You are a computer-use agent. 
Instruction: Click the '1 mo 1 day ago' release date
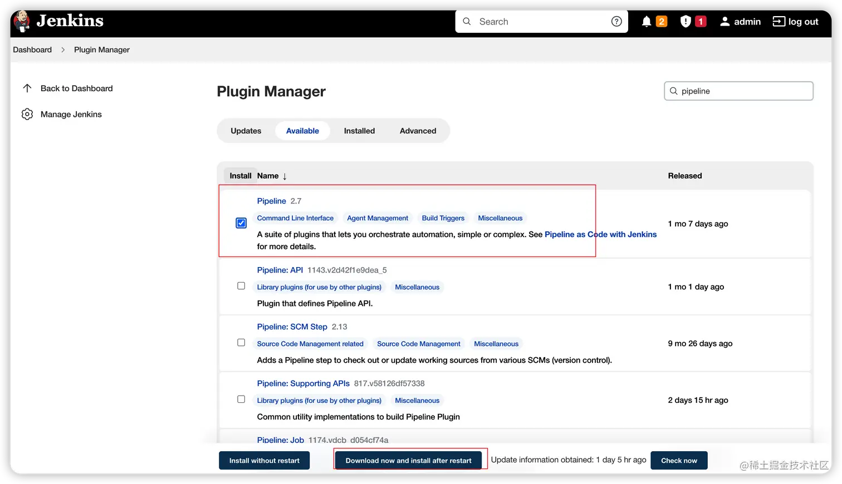point(696,287)
